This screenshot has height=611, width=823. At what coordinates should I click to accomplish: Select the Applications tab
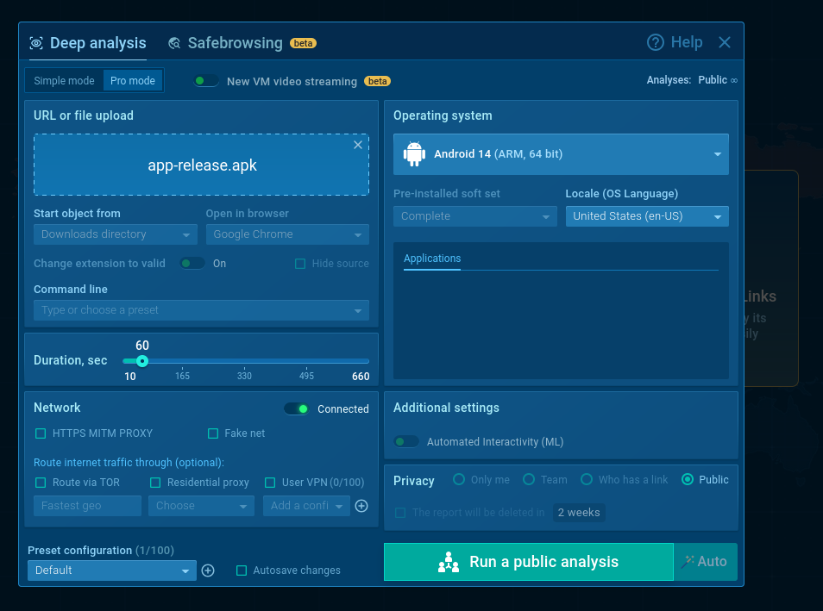pyautogui.click(x=432, y=259)
